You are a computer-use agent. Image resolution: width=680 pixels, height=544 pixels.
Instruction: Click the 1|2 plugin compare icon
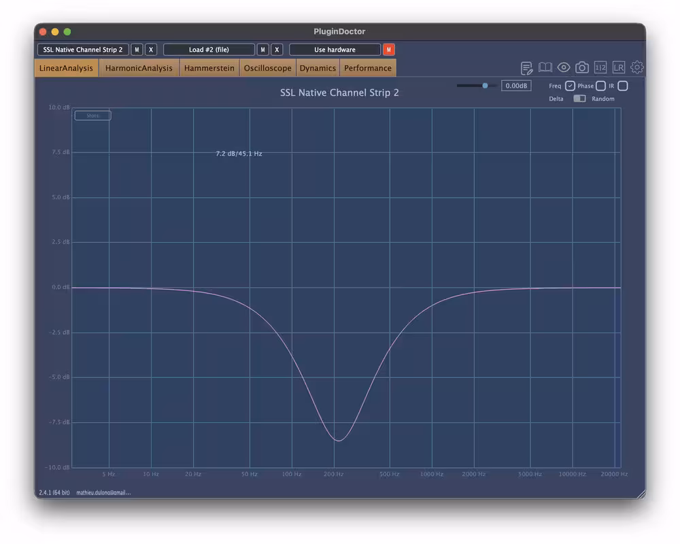coord(600,67)
